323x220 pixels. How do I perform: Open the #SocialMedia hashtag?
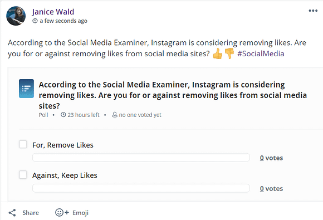pos(261,53)
